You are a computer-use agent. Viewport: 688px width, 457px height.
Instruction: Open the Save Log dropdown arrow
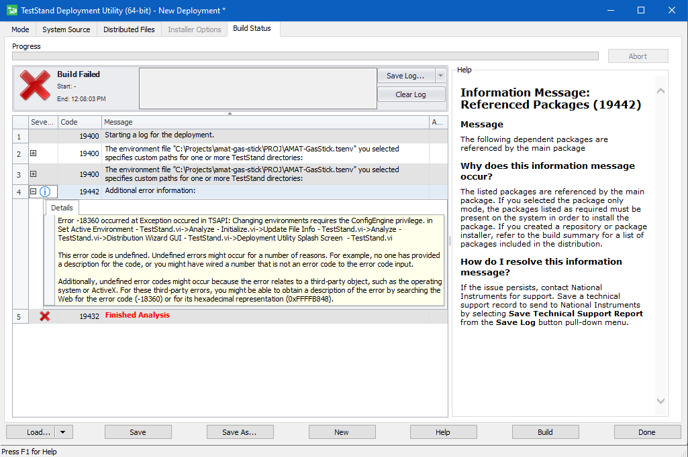(x=440, y=75)
